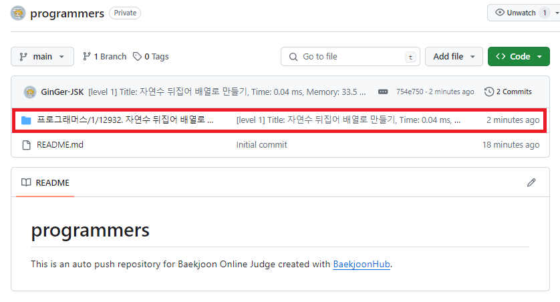
Task: Open the green Code dropdown button
Action: coord(519,56)
